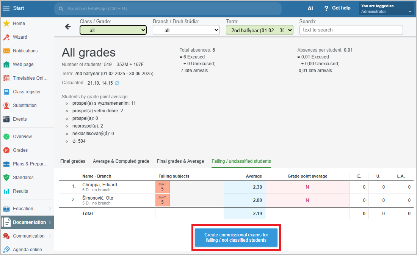Go to Substitution in sidebar

25,105
